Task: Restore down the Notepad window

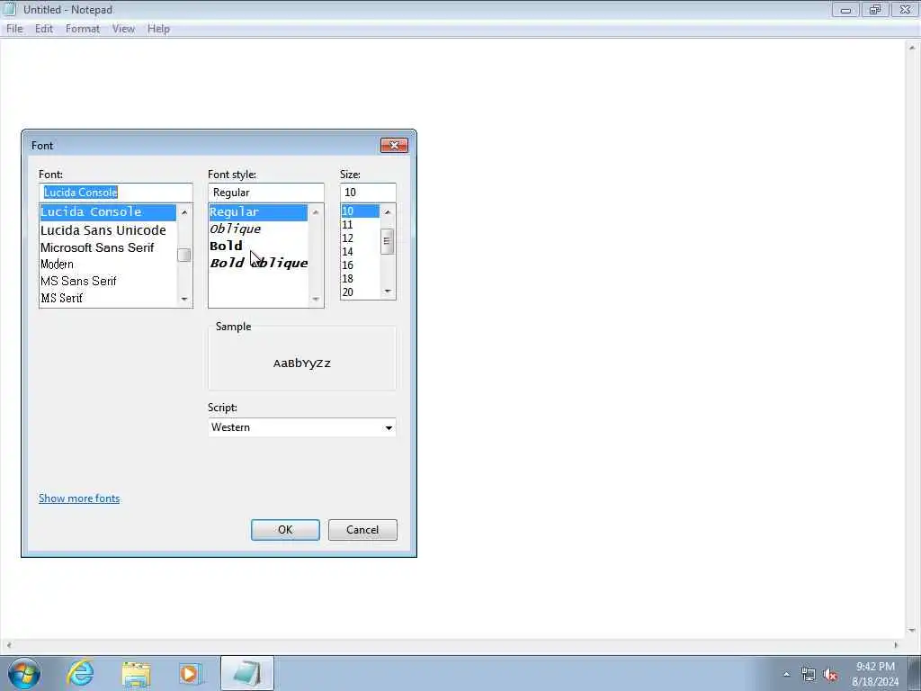Action: tap(875, 9)
